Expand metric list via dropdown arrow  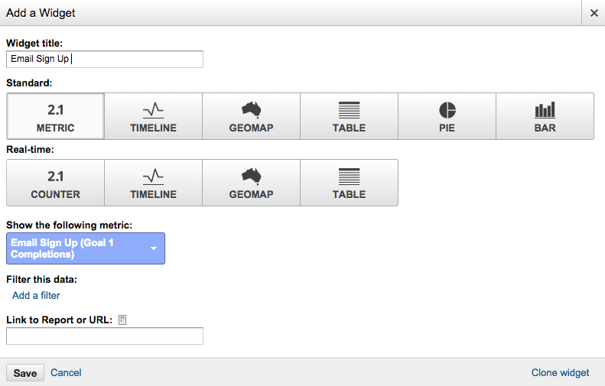tap(154, 248)
